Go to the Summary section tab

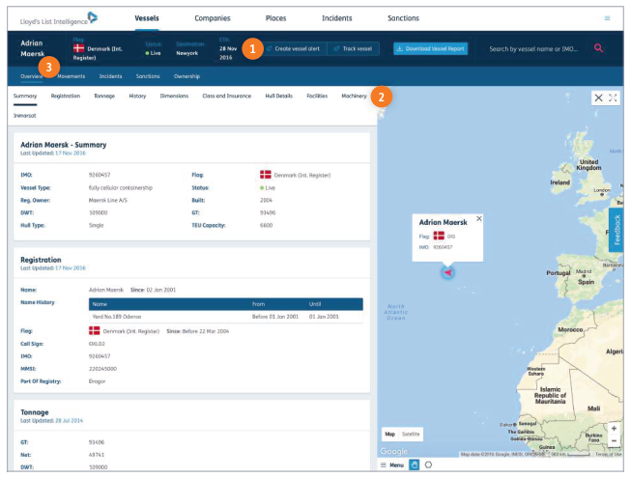[25, 96]
